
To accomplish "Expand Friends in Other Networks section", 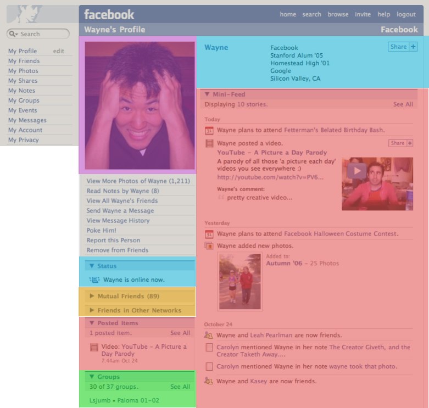I will [92, 310].
